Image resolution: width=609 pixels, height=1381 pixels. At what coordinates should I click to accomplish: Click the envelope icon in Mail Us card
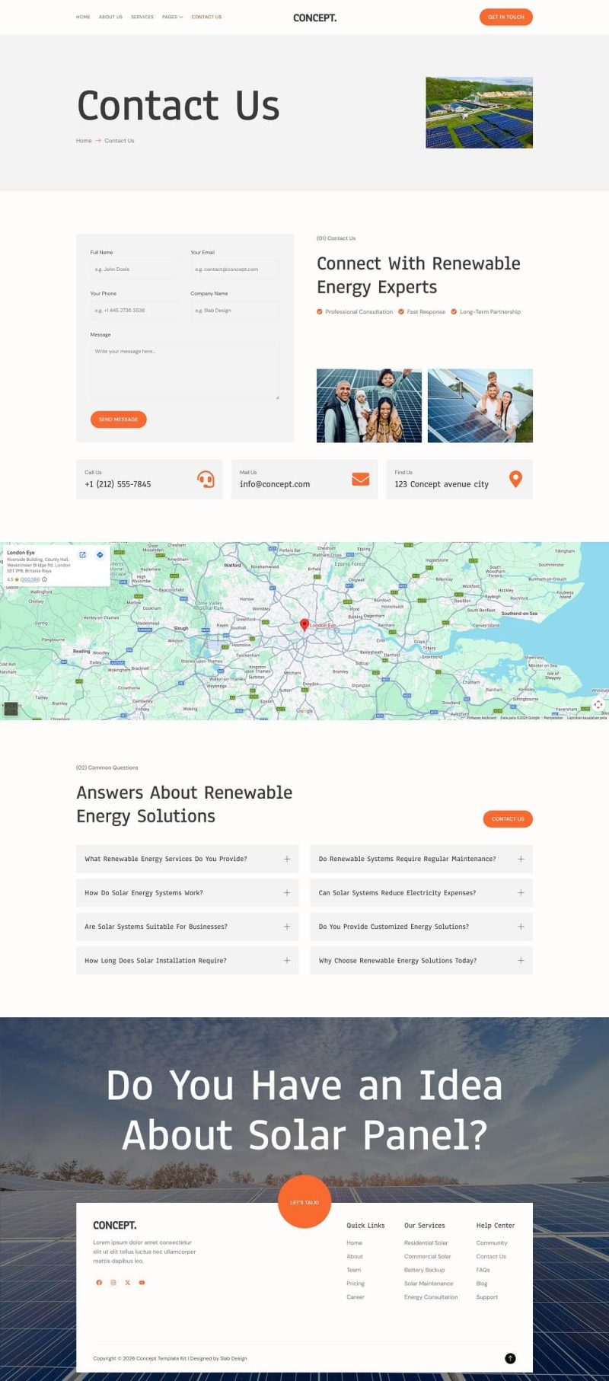tap(361, 479)
